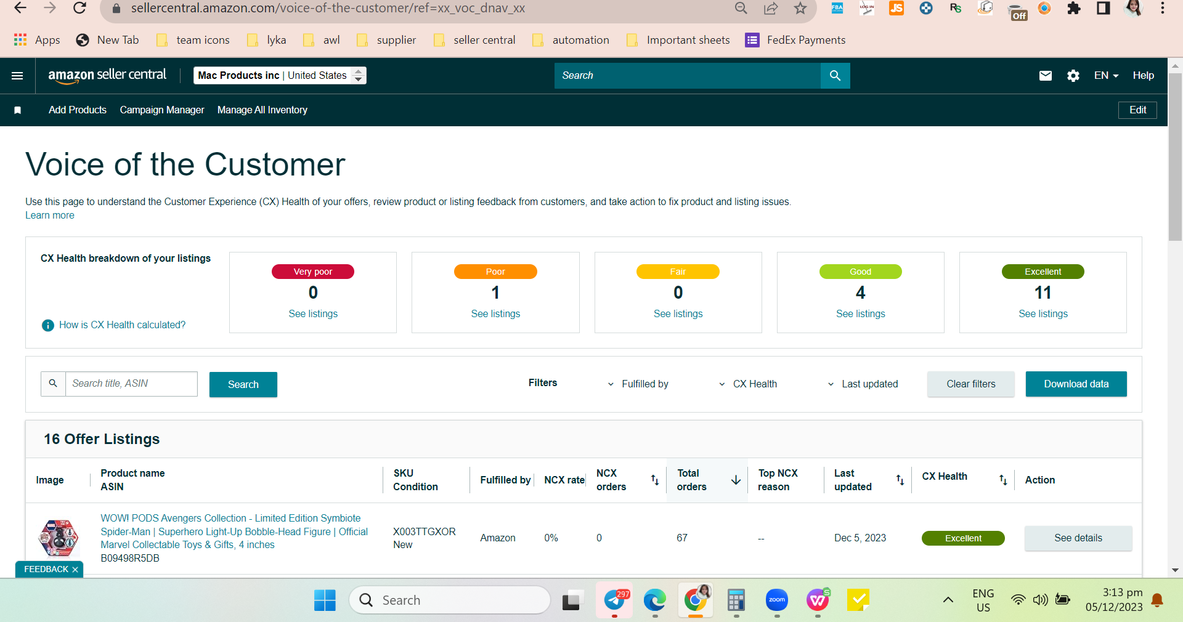Open How is CX Health calculated link

tap(122, 325)
